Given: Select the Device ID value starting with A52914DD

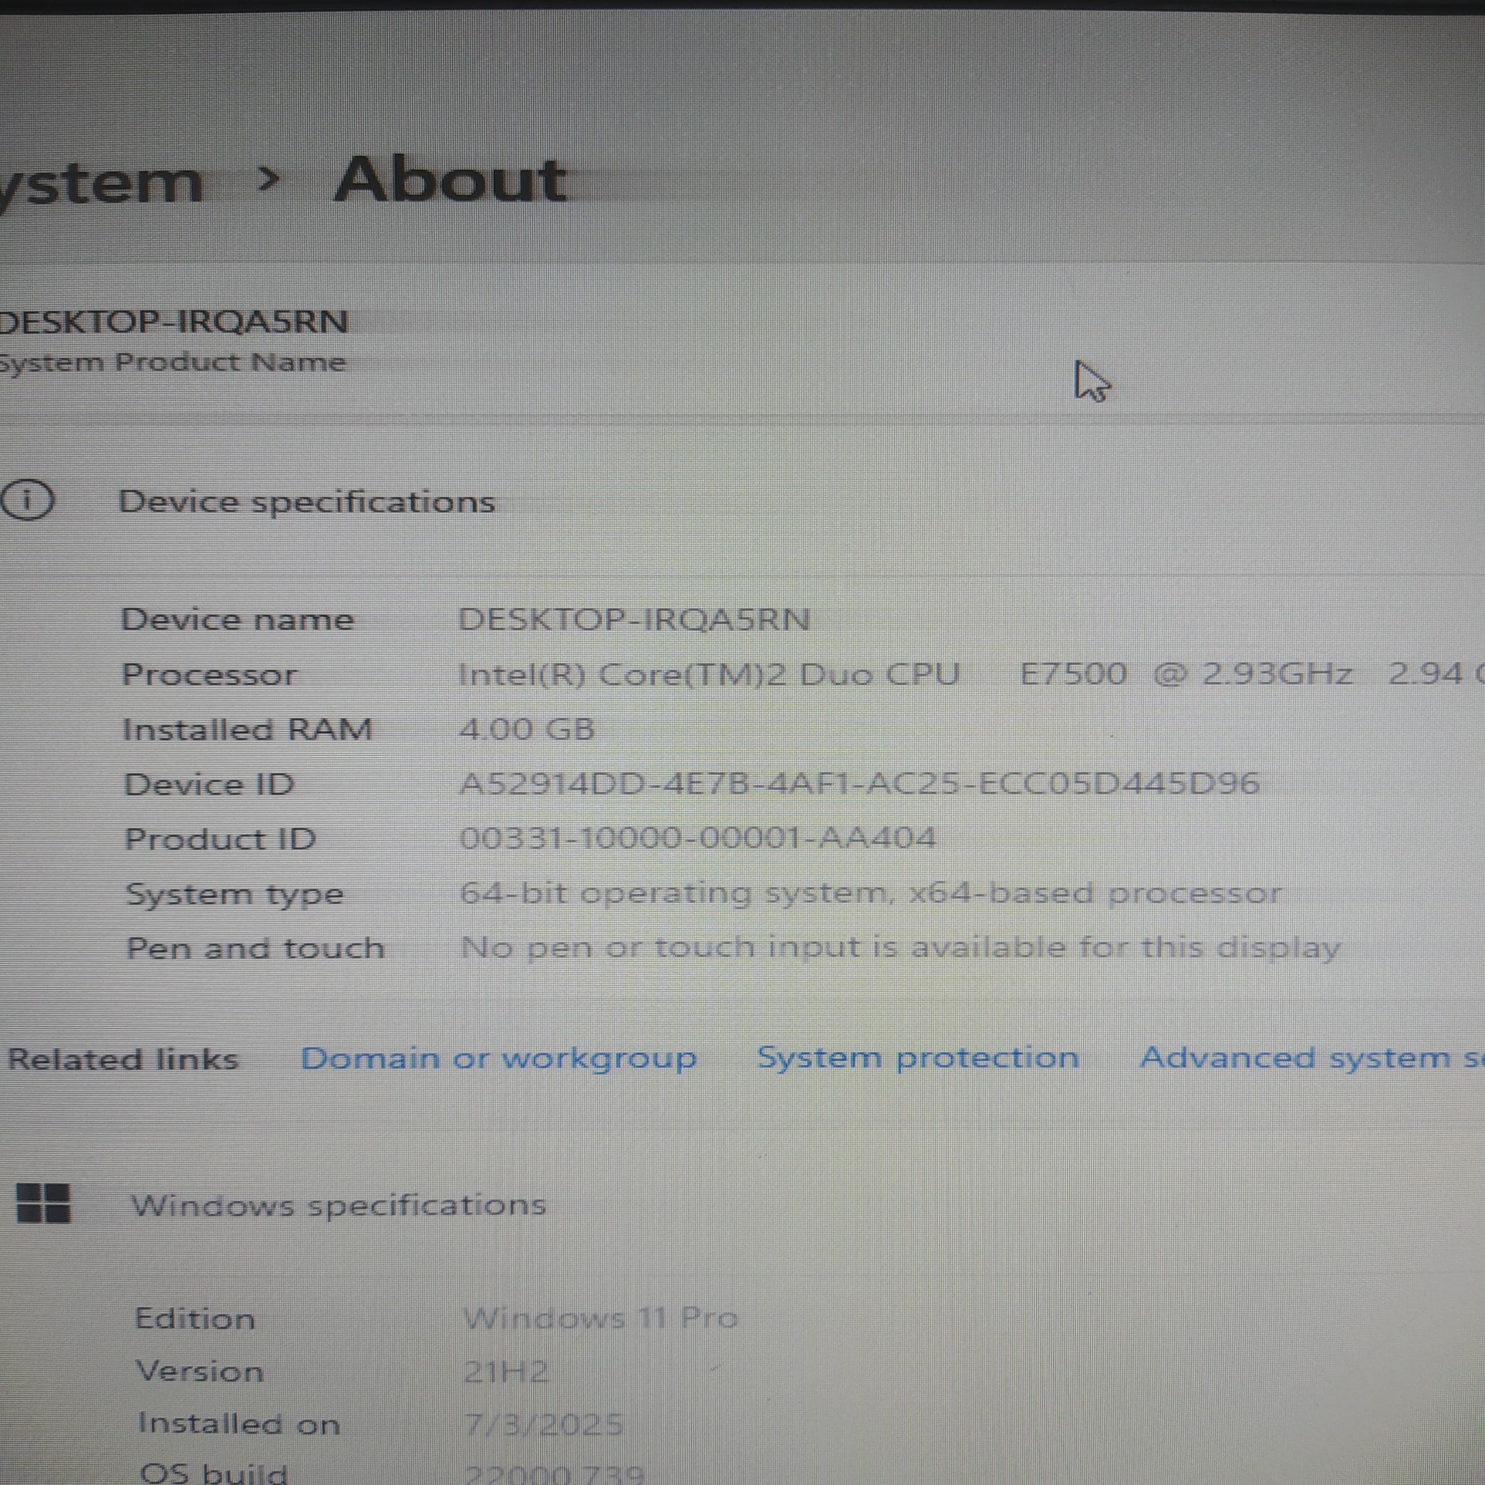Looking at the screenshot, I should point(859,784).
